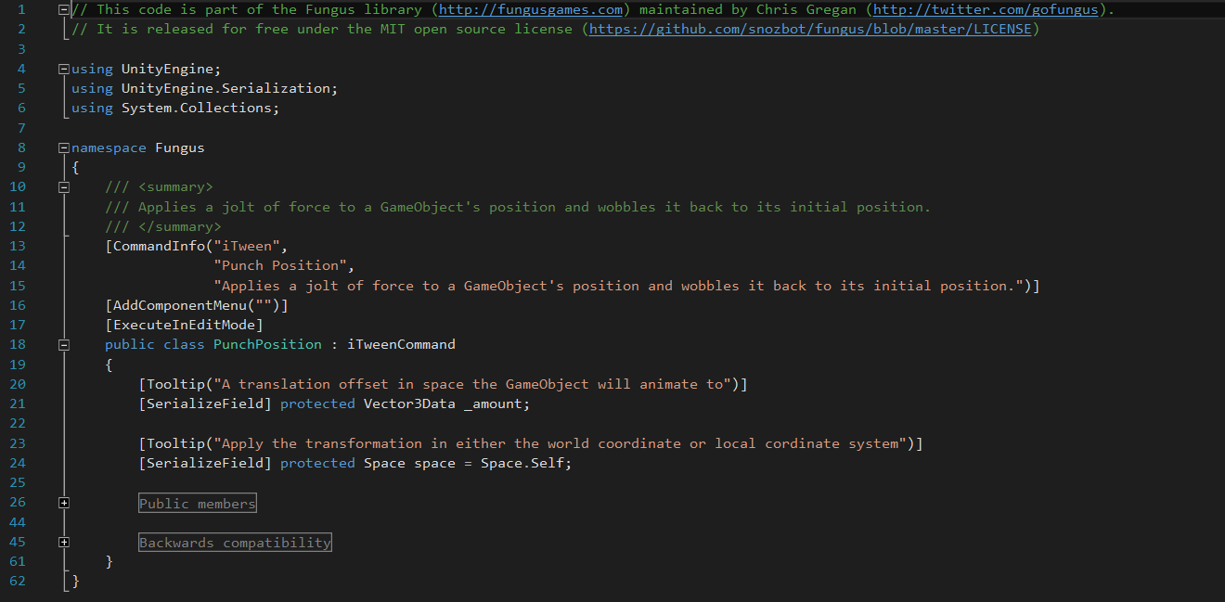
Task: Click the collapsed Public members region label
Action: coord(197,504)
